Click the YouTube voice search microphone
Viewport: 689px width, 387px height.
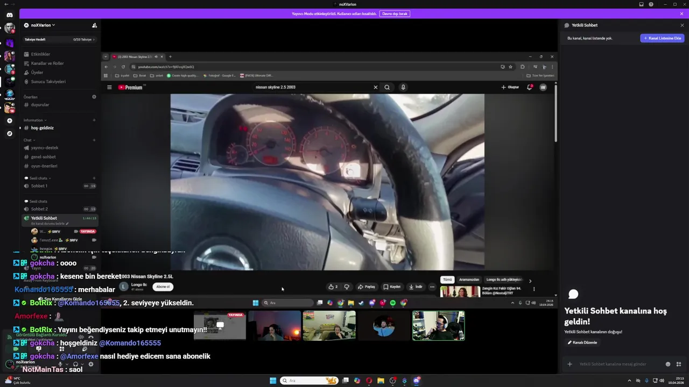point(403,87)
